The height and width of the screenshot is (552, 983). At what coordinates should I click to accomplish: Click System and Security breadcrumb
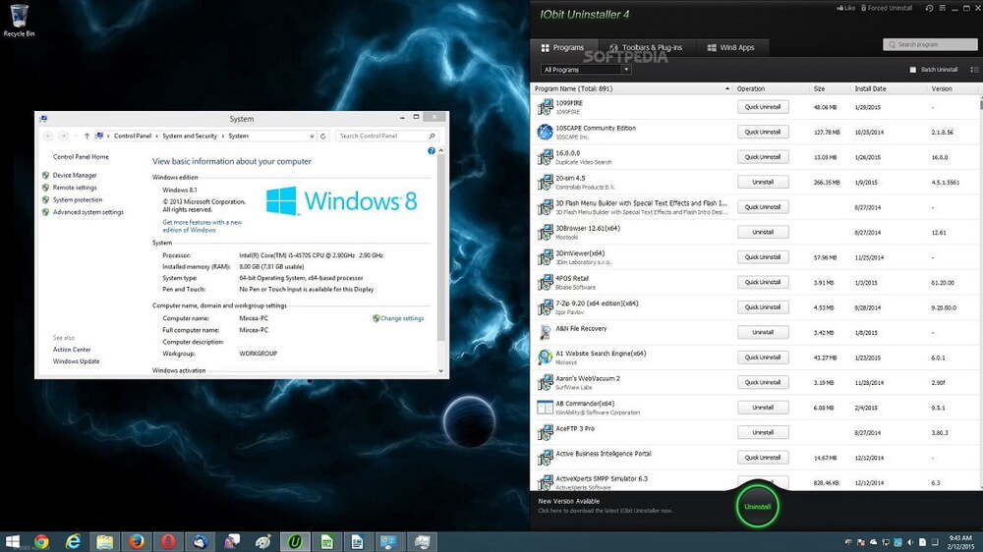point(190,136)
